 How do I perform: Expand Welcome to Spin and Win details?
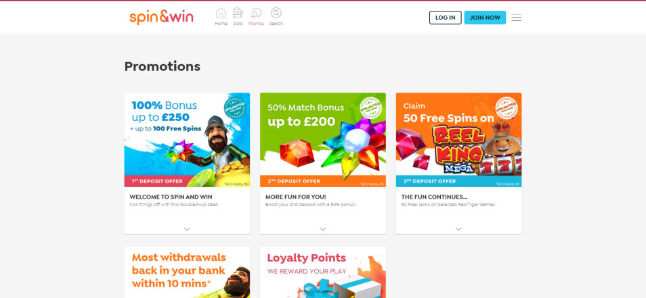pos(187,229)
